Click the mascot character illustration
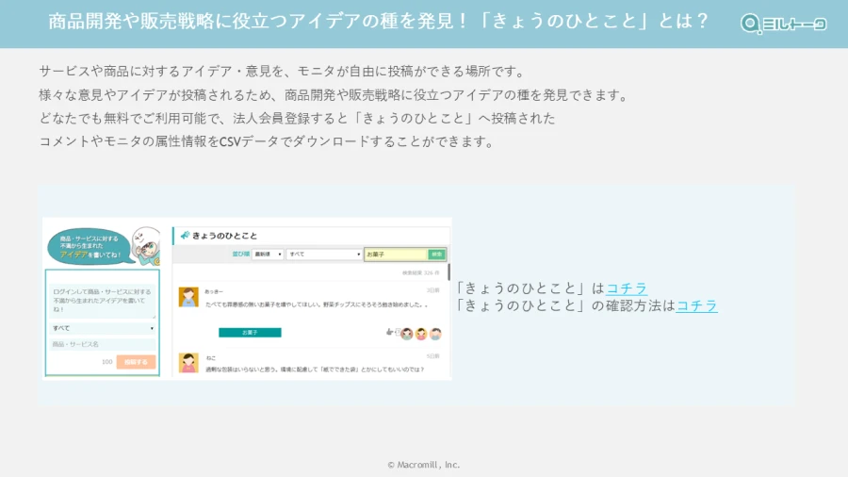 146,244
